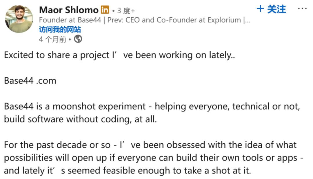Click the 4 个月前 post timestamp
313x179 pixels.
[x=52, y=39]
